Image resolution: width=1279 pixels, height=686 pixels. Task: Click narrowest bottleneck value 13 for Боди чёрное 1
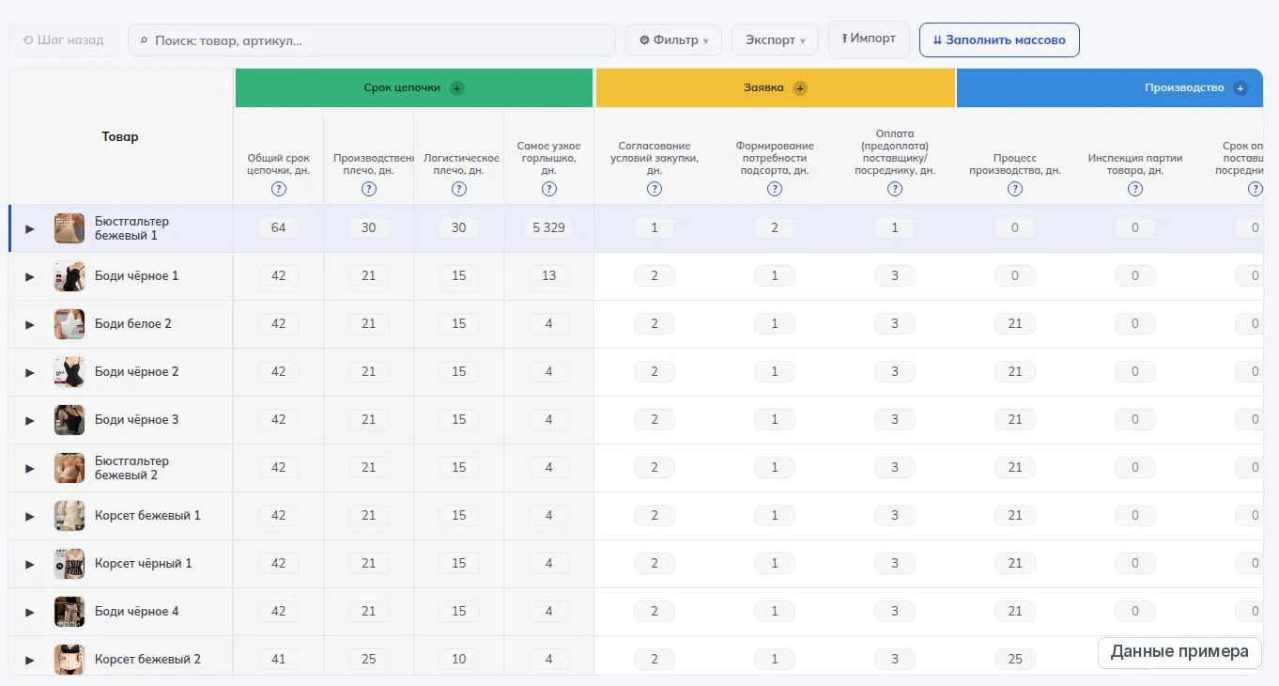pyautogui.click(x=549, y=276)
